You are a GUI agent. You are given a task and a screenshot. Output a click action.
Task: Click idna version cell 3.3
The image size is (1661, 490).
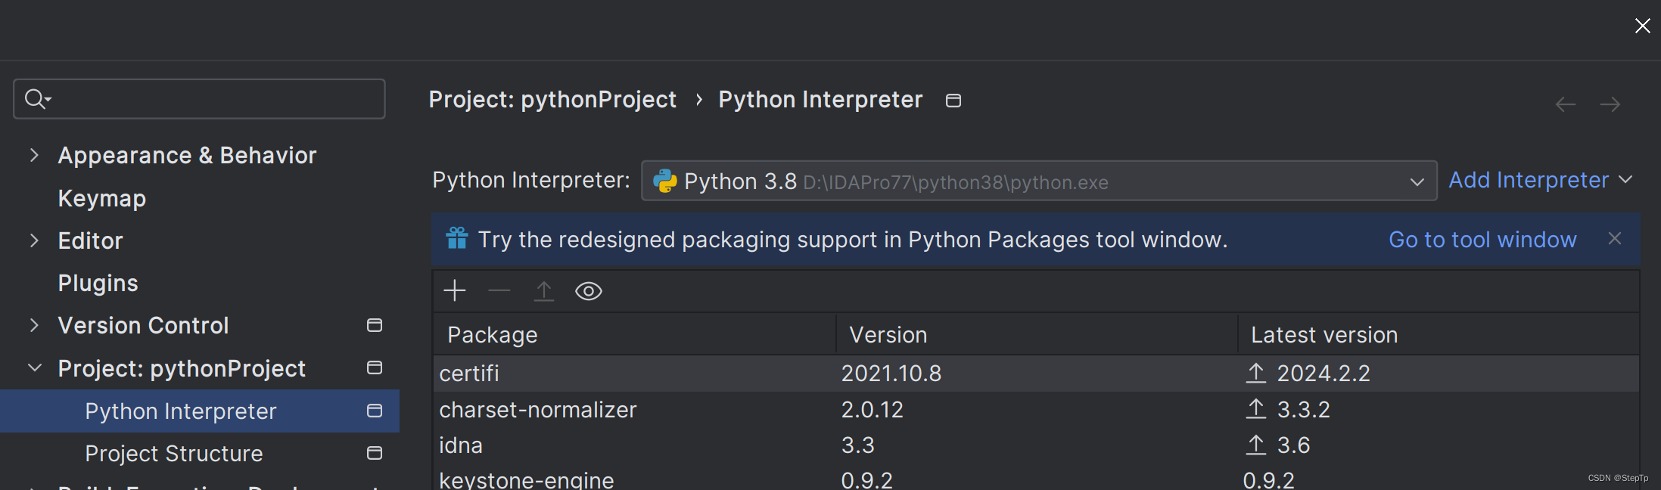pos(858,445)
